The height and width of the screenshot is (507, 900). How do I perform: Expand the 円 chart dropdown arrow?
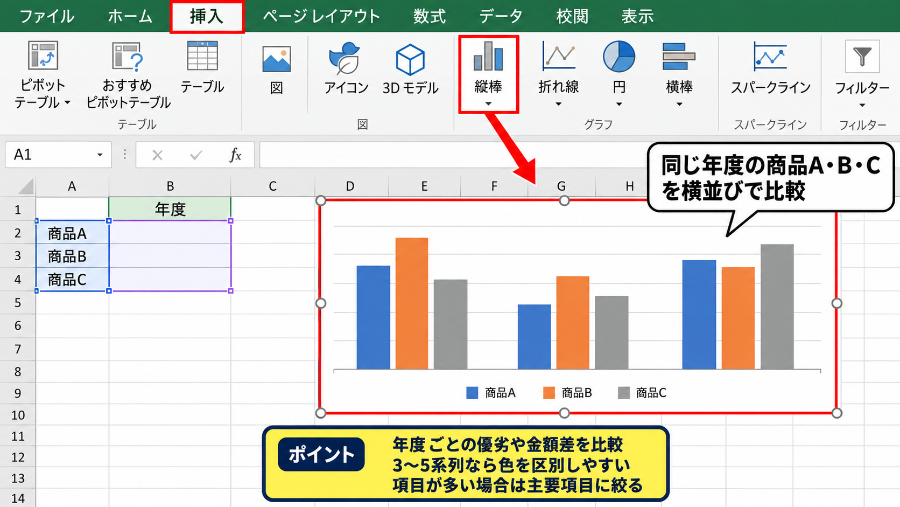tap(619, 104)
